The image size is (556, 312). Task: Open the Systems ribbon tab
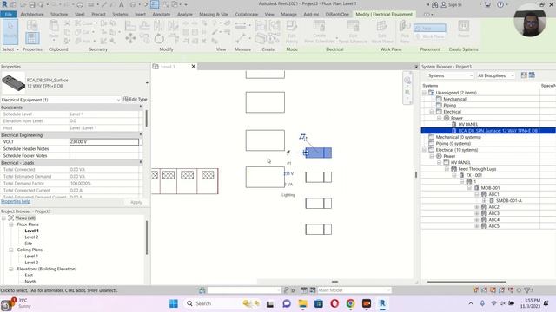tap(120, 15)
